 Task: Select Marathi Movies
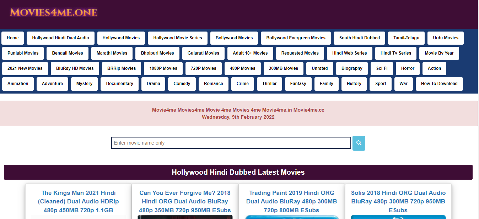(112, 53)
